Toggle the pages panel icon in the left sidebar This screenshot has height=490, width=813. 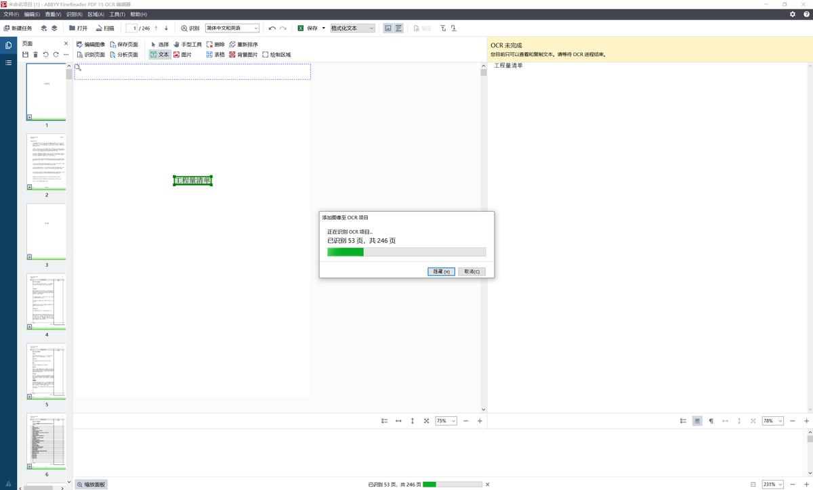pyautogui.click(x=8, y=45)
